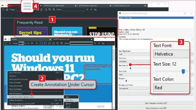Click Save changes to existing PDF button

[156, 103]
